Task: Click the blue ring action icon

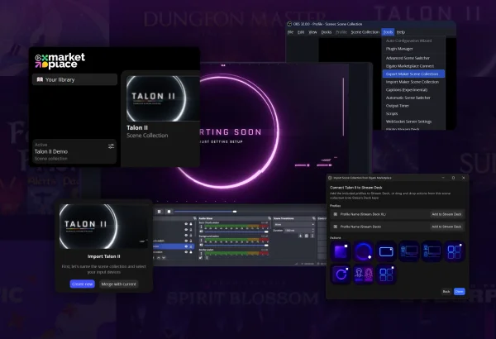Action: 363,251
